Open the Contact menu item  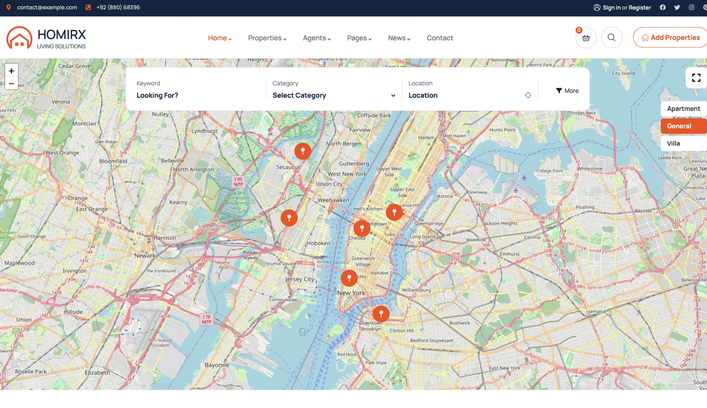(440, 38)
